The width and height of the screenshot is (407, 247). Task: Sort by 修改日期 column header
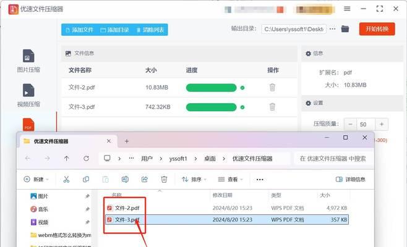click(222, 195)
